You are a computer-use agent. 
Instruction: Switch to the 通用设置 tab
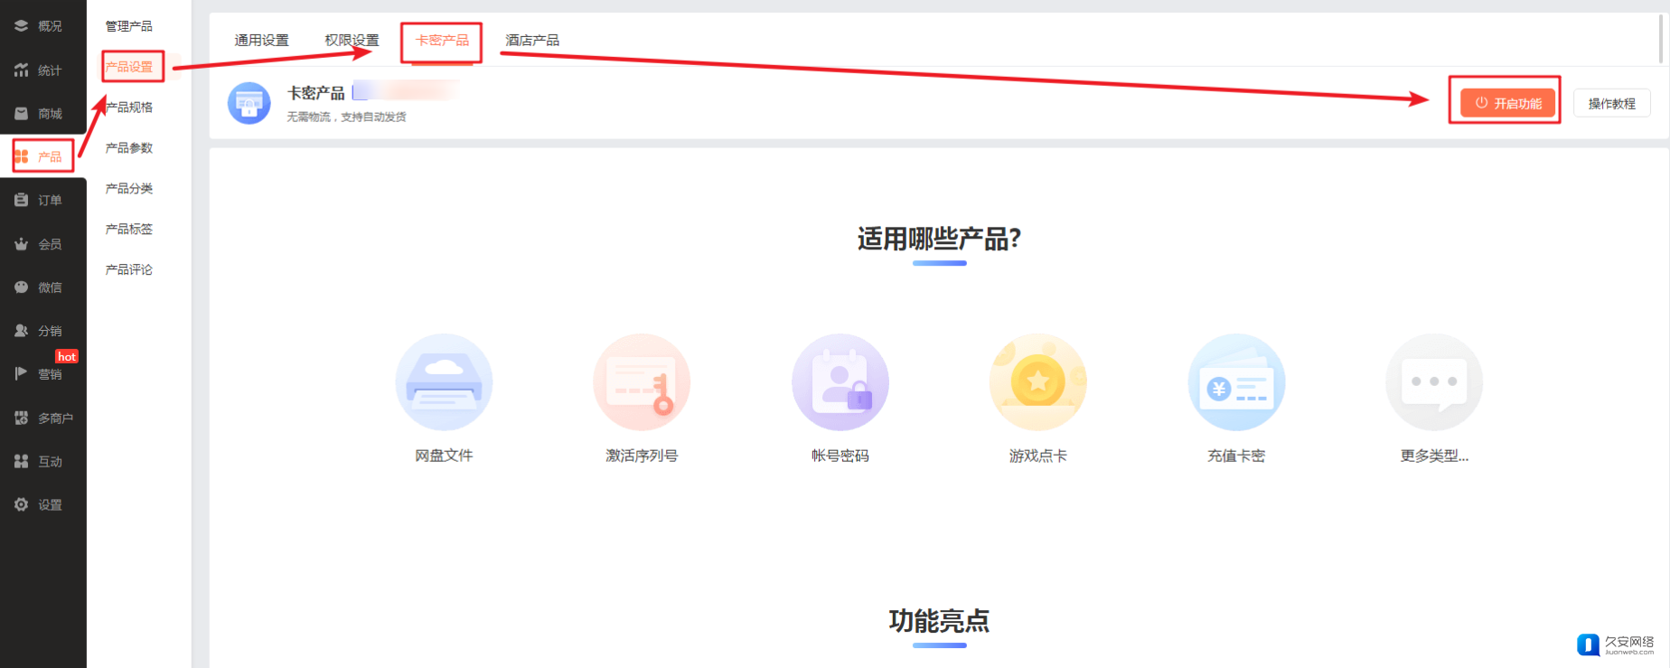pyautogui.click(x=261, y=41)
